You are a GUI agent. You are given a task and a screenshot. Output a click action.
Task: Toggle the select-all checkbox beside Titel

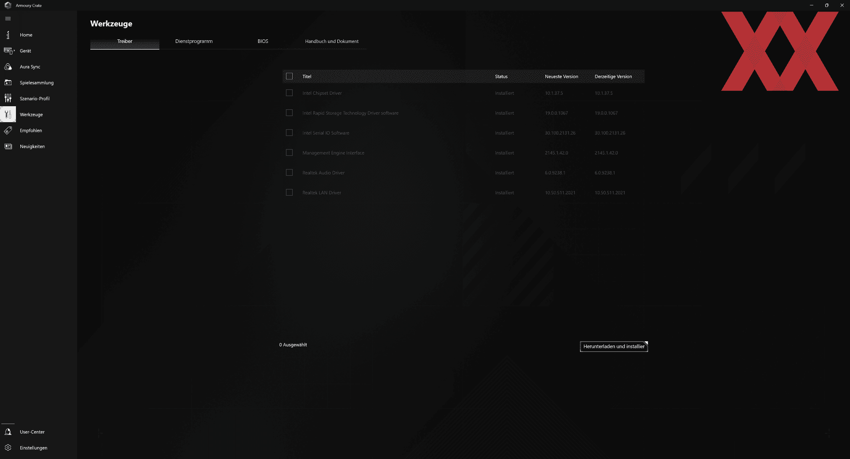point(290,77)
